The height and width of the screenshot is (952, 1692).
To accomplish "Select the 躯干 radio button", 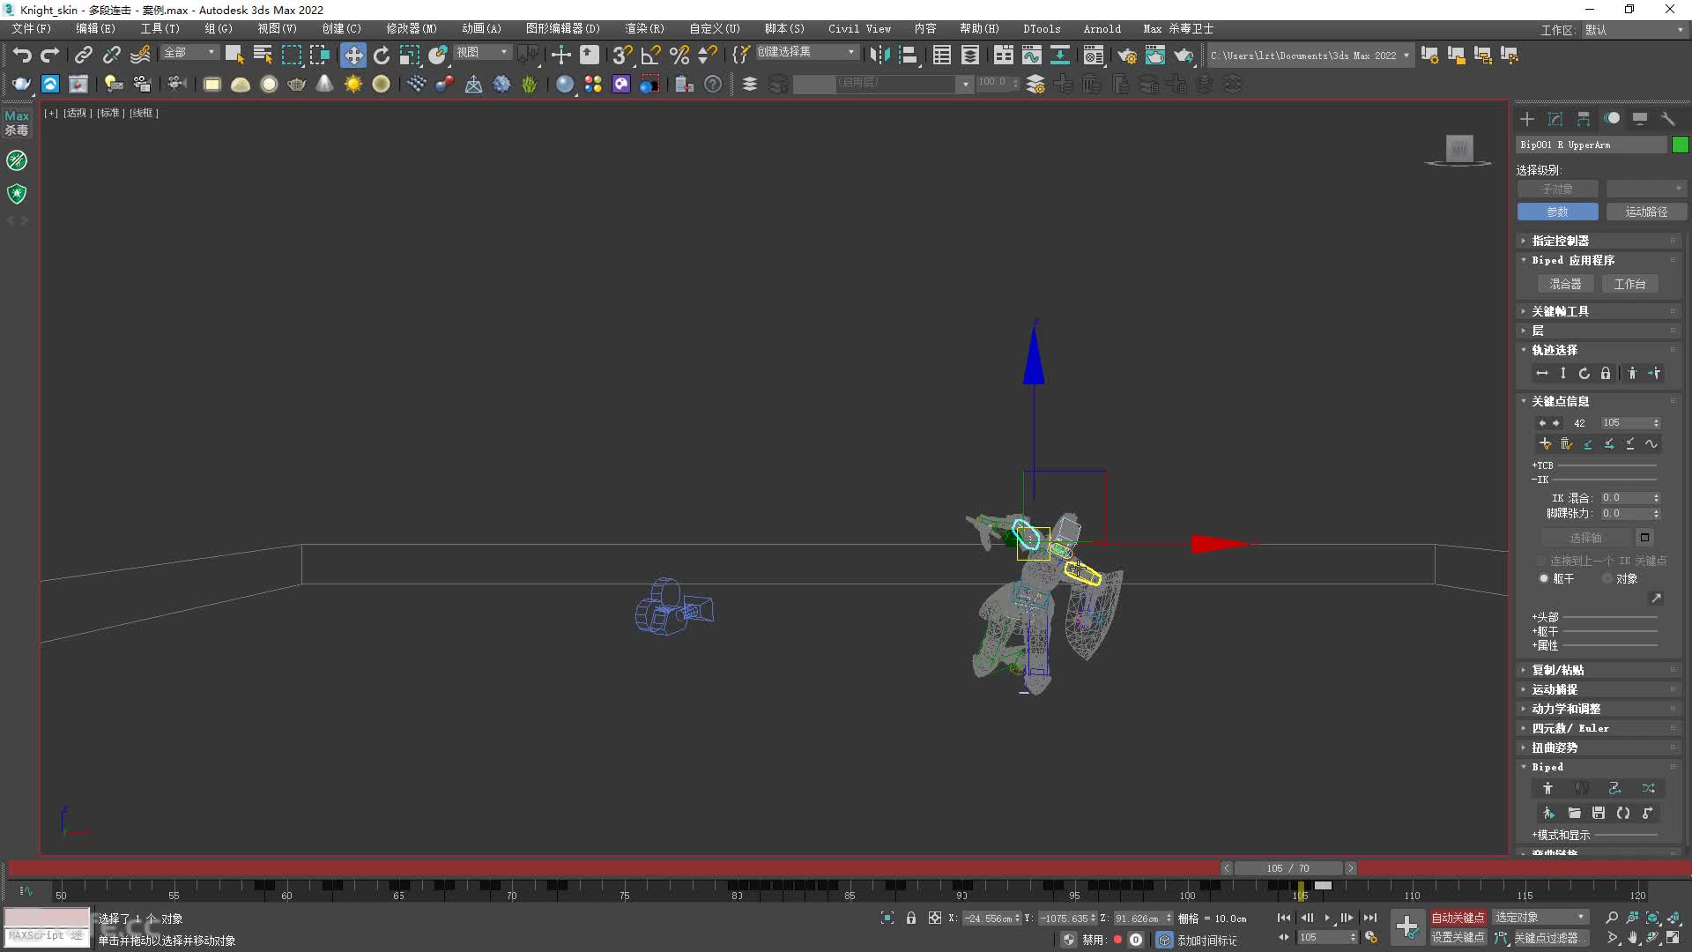I will point(1544,578).
